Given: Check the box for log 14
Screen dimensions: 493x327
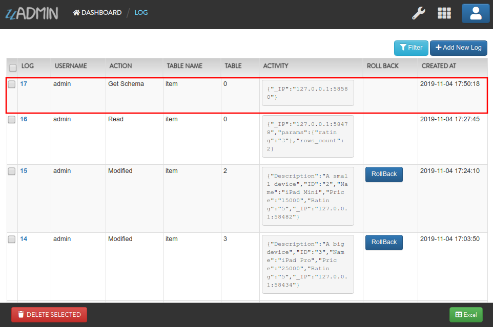Looking at the screenshot, I should pos(12,239).
